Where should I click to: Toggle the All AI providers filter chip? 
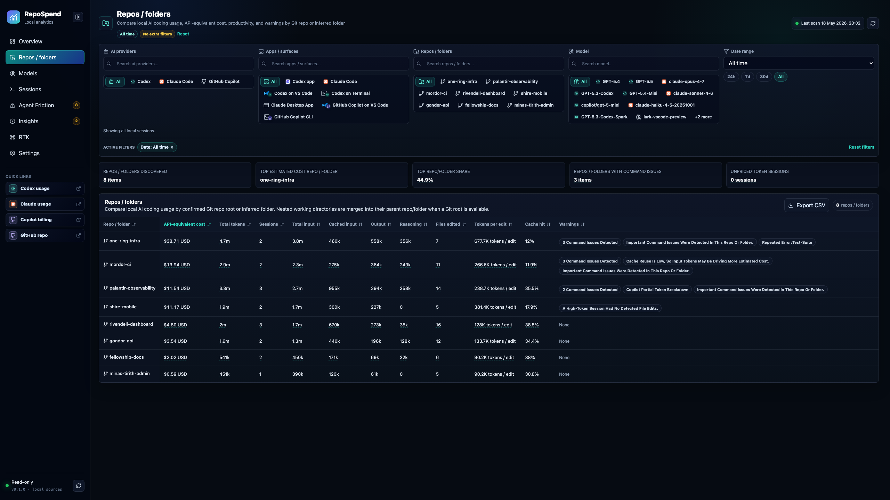[115, 82]
